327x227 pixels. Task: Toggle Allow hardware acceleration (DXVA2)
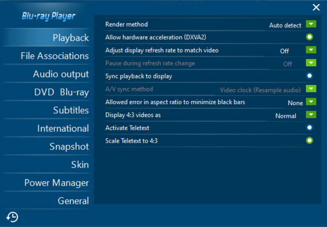pos(310,37)
